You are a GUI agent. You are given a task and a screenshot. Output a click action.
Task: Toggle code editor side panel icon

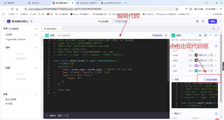(x=166, y=35)
